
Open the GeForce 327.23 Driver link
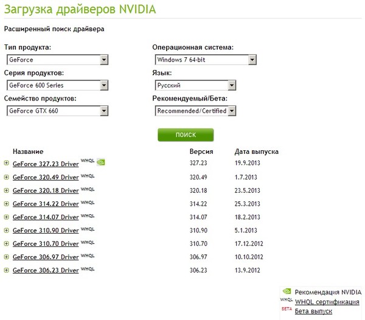click(x=46, y=164)
